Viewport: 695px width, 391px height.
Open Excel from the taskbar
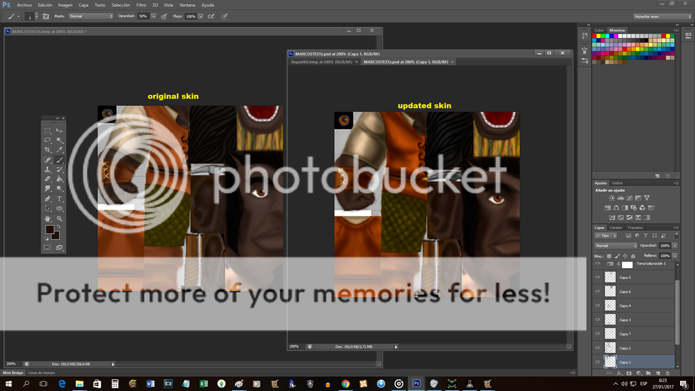[x=204, y=384]
